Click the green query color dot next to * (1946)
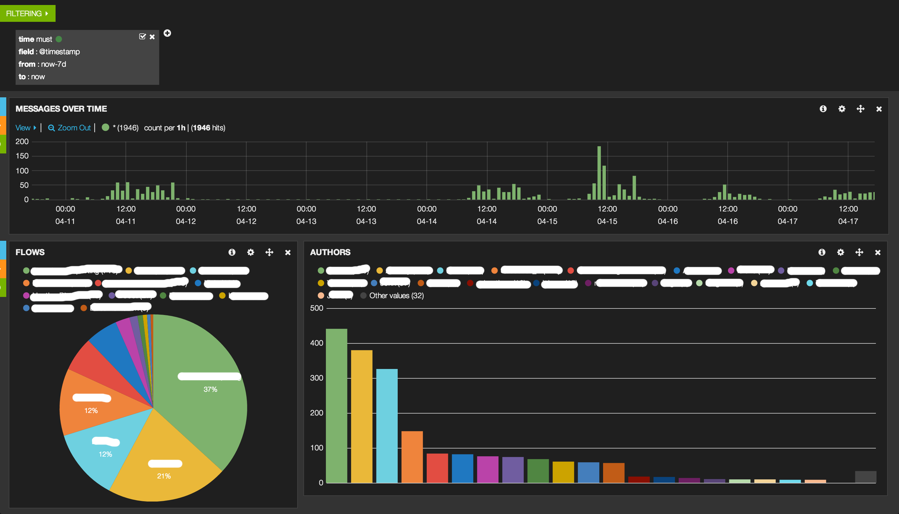 [x=105, y=128]
